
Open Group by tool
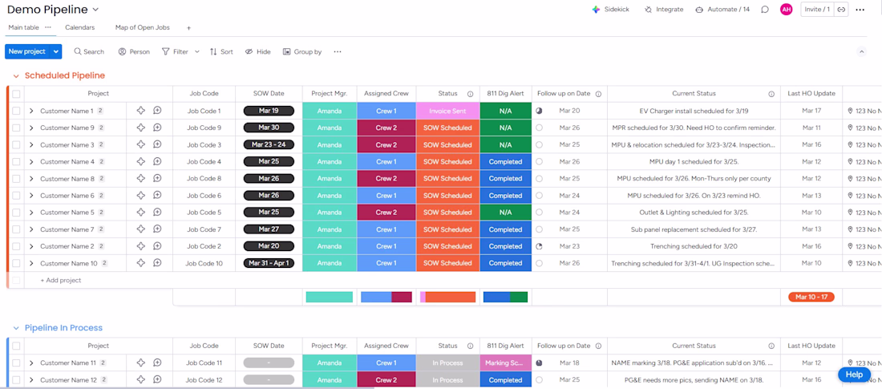pos(302,52)
